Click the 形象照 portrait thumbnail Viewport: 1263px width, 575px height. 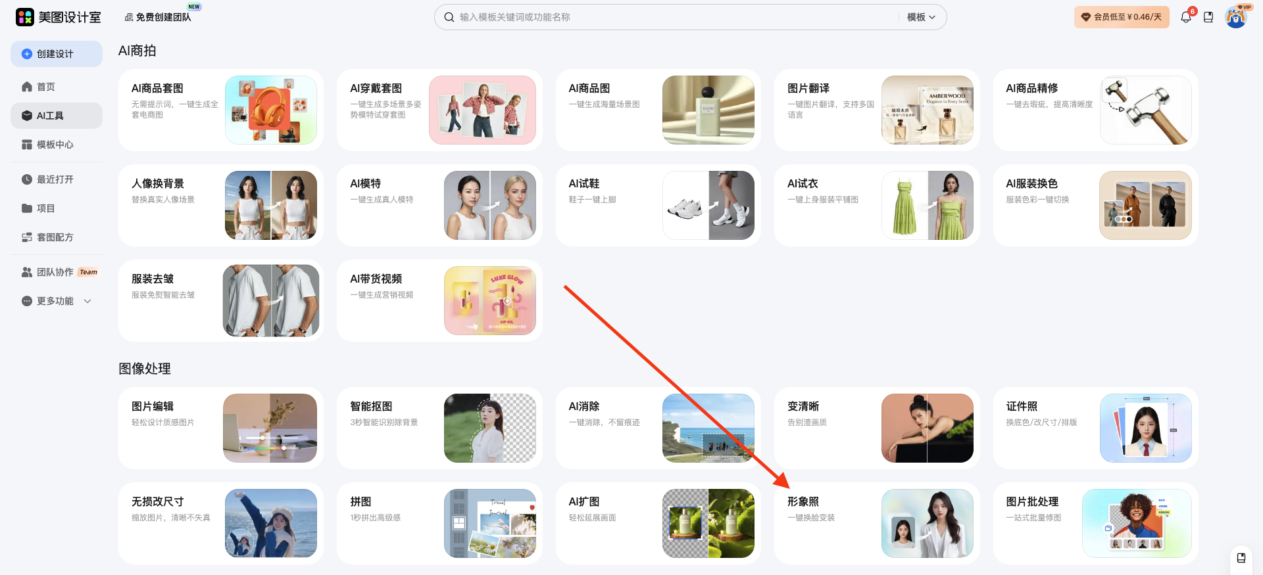pyautogui.click(x=928, y=523)
